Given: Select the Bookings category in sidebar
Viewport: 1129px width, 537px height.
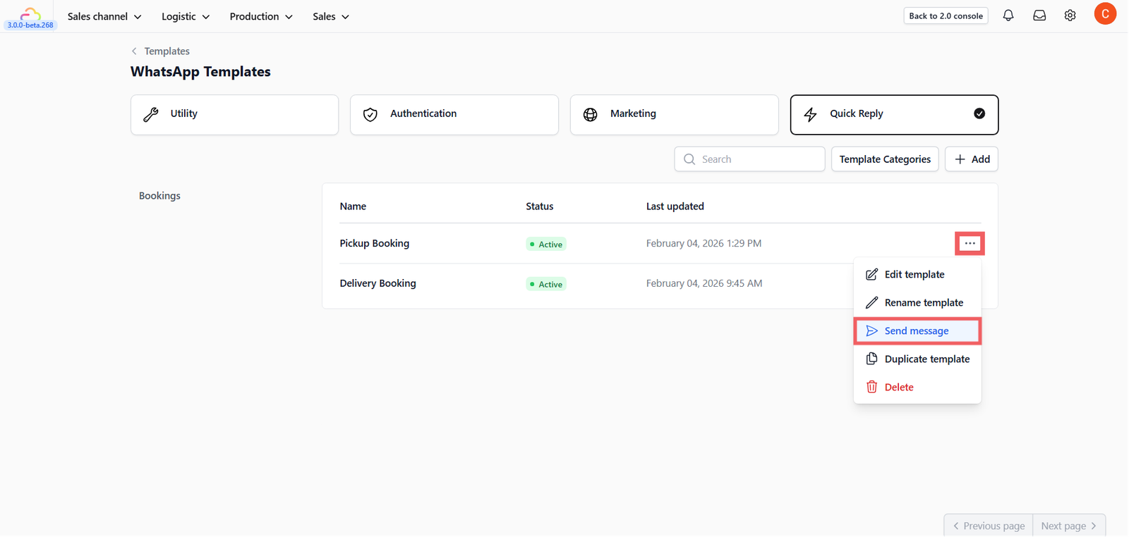Looking at the screenshot, I should tap(159, 196).
